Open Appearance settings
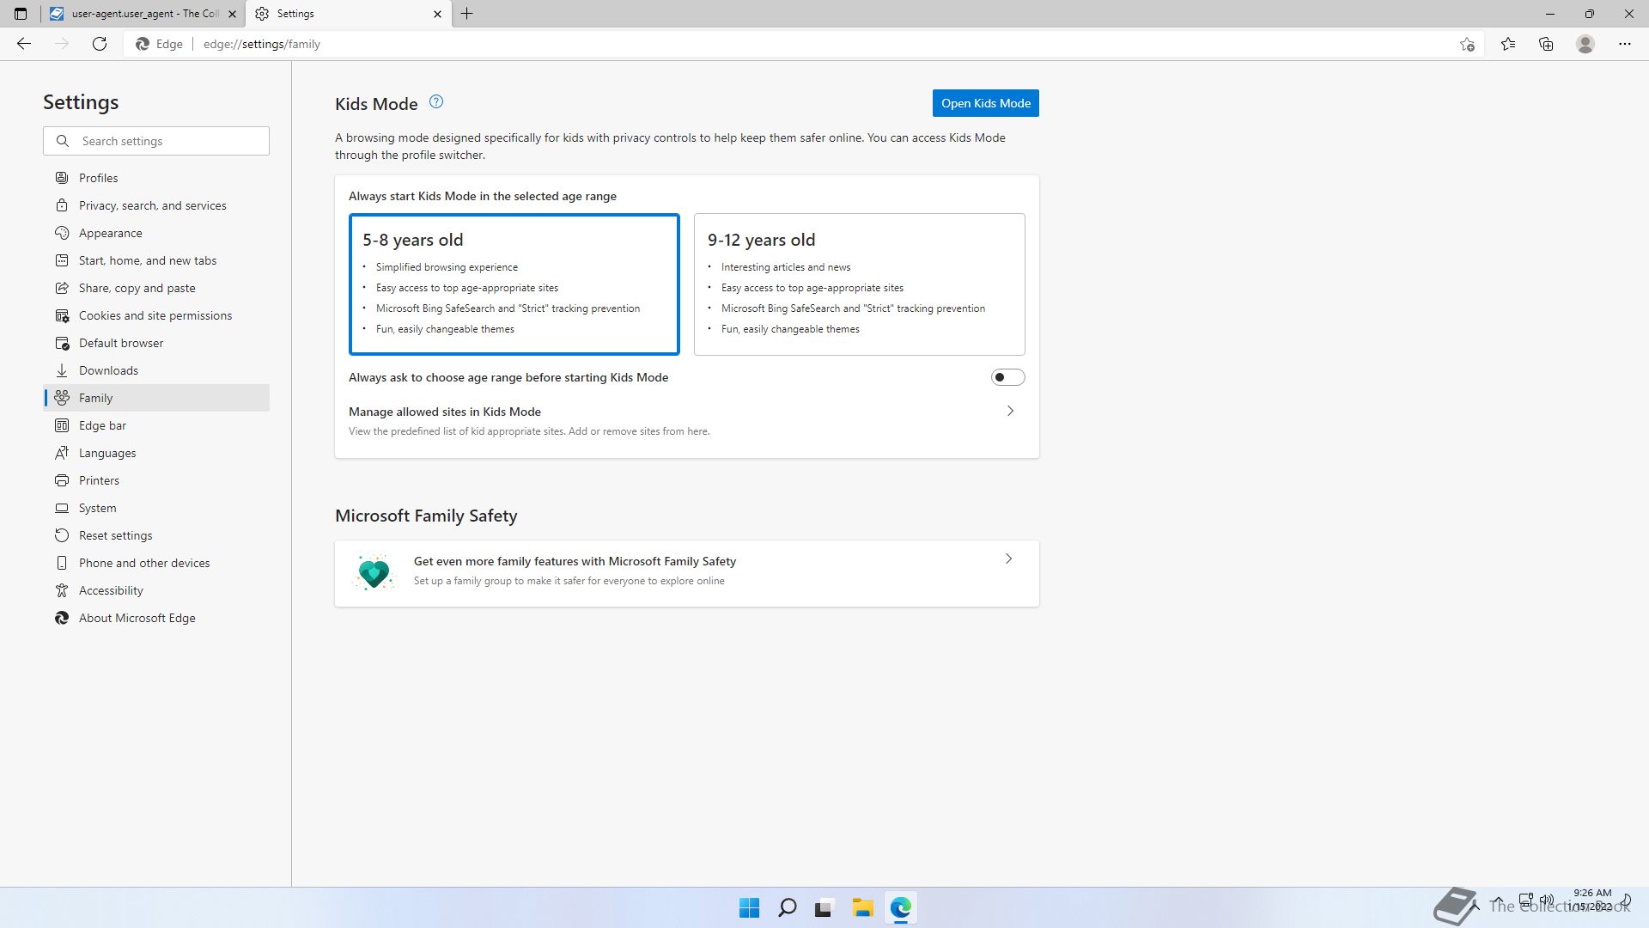This screenshot has width=1649, height=928. pyautogui.click(x=156, y=233)
